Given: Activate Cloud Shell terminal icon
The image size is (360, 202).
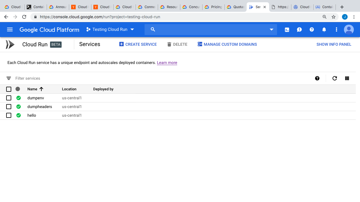Looking at the screenshot, I should coord(287,29).
